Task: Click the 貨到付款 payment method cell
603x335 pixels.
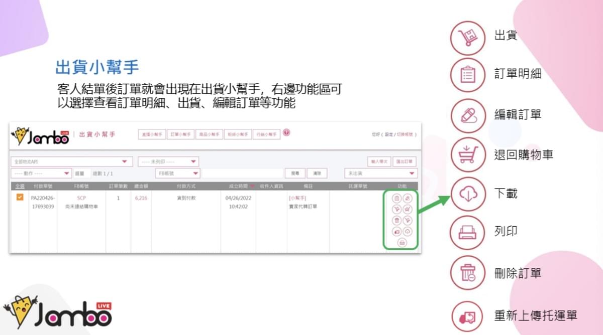Action: click(185, 198)
